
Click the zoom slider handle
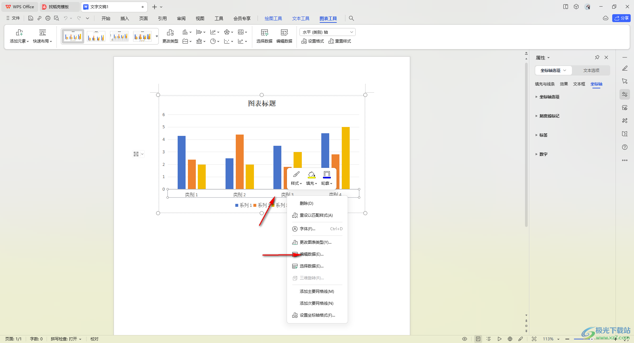tap(592, 339)
